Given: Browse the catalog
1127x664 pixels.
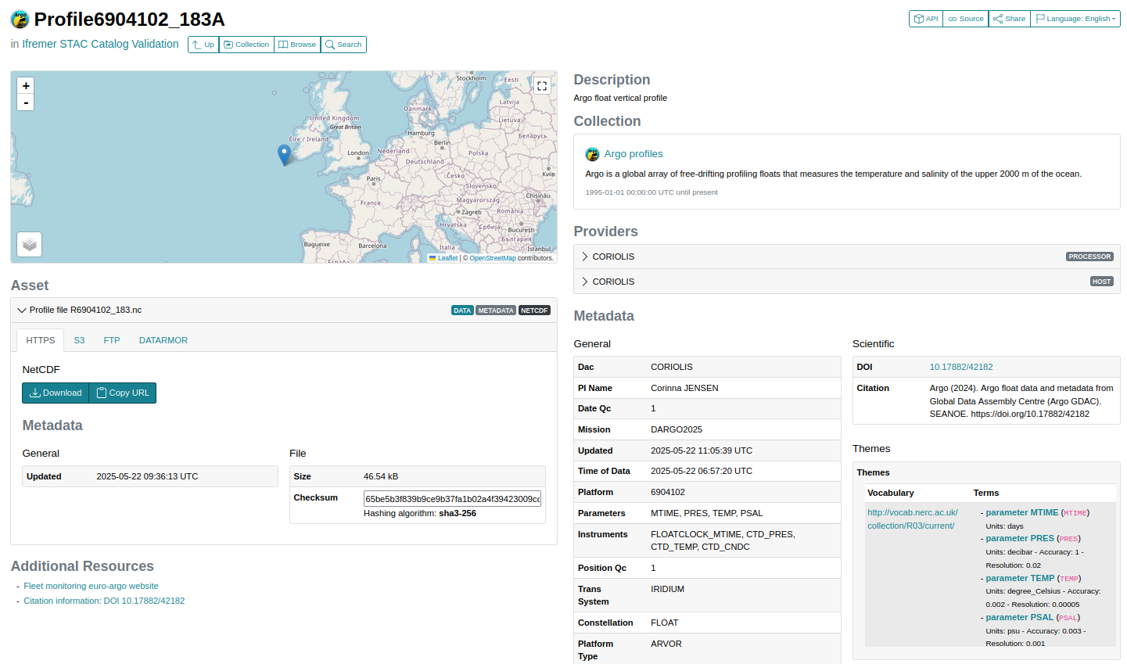Looking at the screenshot, I should [x=297, y=45].
